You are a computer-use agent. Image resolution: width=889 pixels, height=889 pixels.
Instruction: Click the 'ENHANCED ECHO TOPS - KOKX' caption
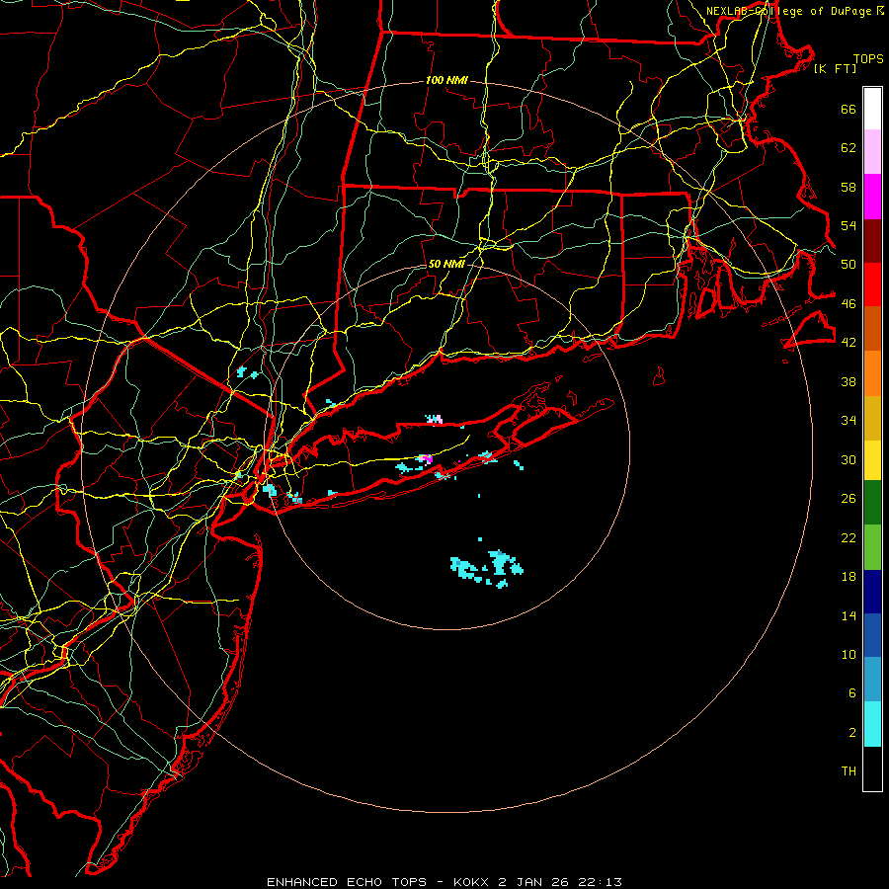pyautogui.click(x=377, y=882)
